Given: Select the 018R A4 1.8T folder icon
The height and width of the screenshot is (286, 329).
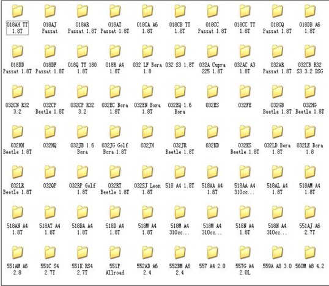Looking at the screenshot, I should (x=115, y=51).
